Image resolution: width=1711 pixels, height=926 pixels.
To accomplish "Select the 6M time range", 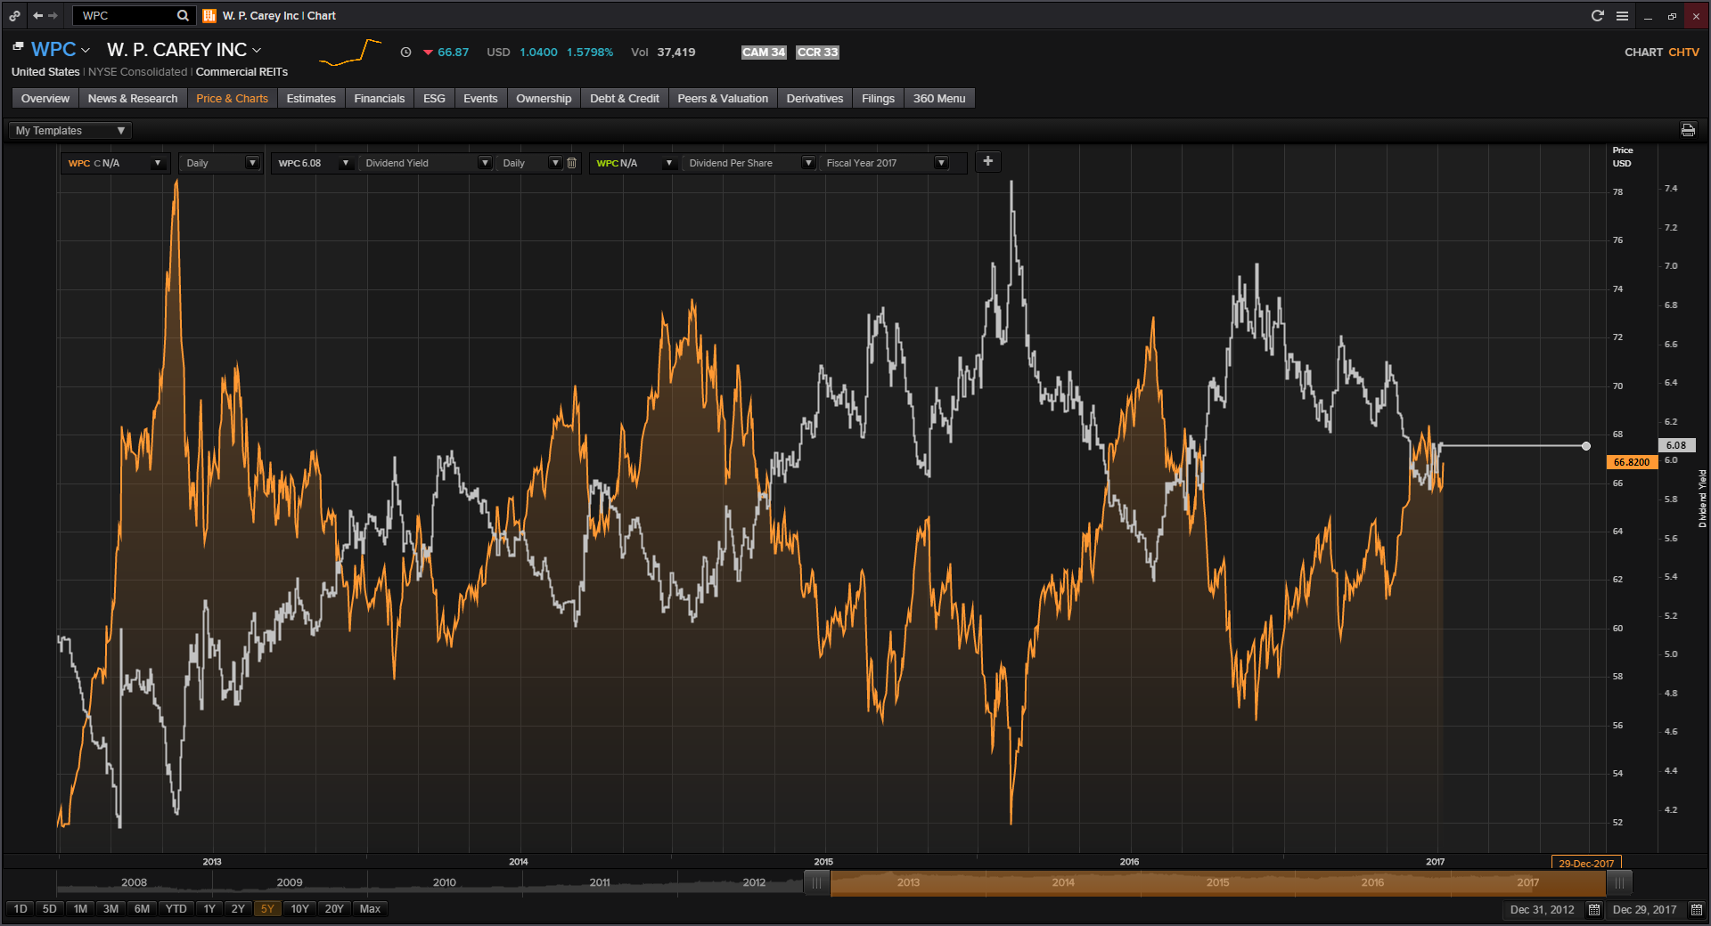I will tap(142, 909).
